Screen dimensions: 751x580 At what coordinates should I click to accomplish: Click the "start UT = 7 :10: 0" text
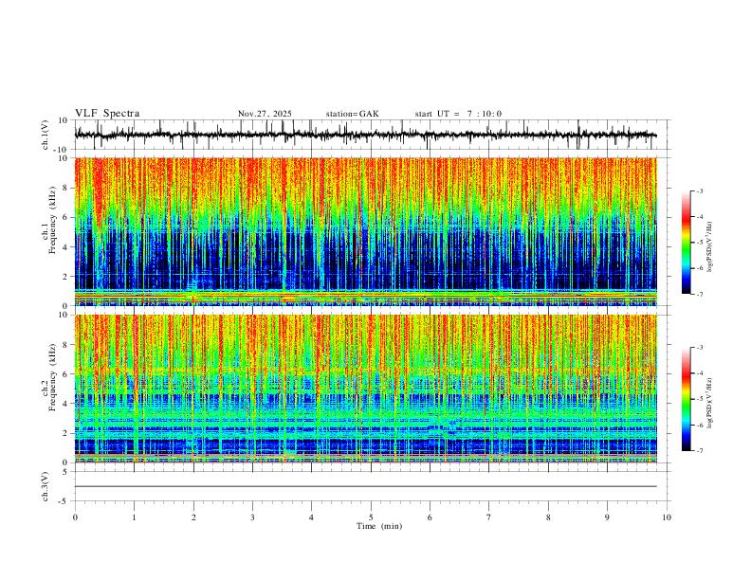tap(458, 114)
